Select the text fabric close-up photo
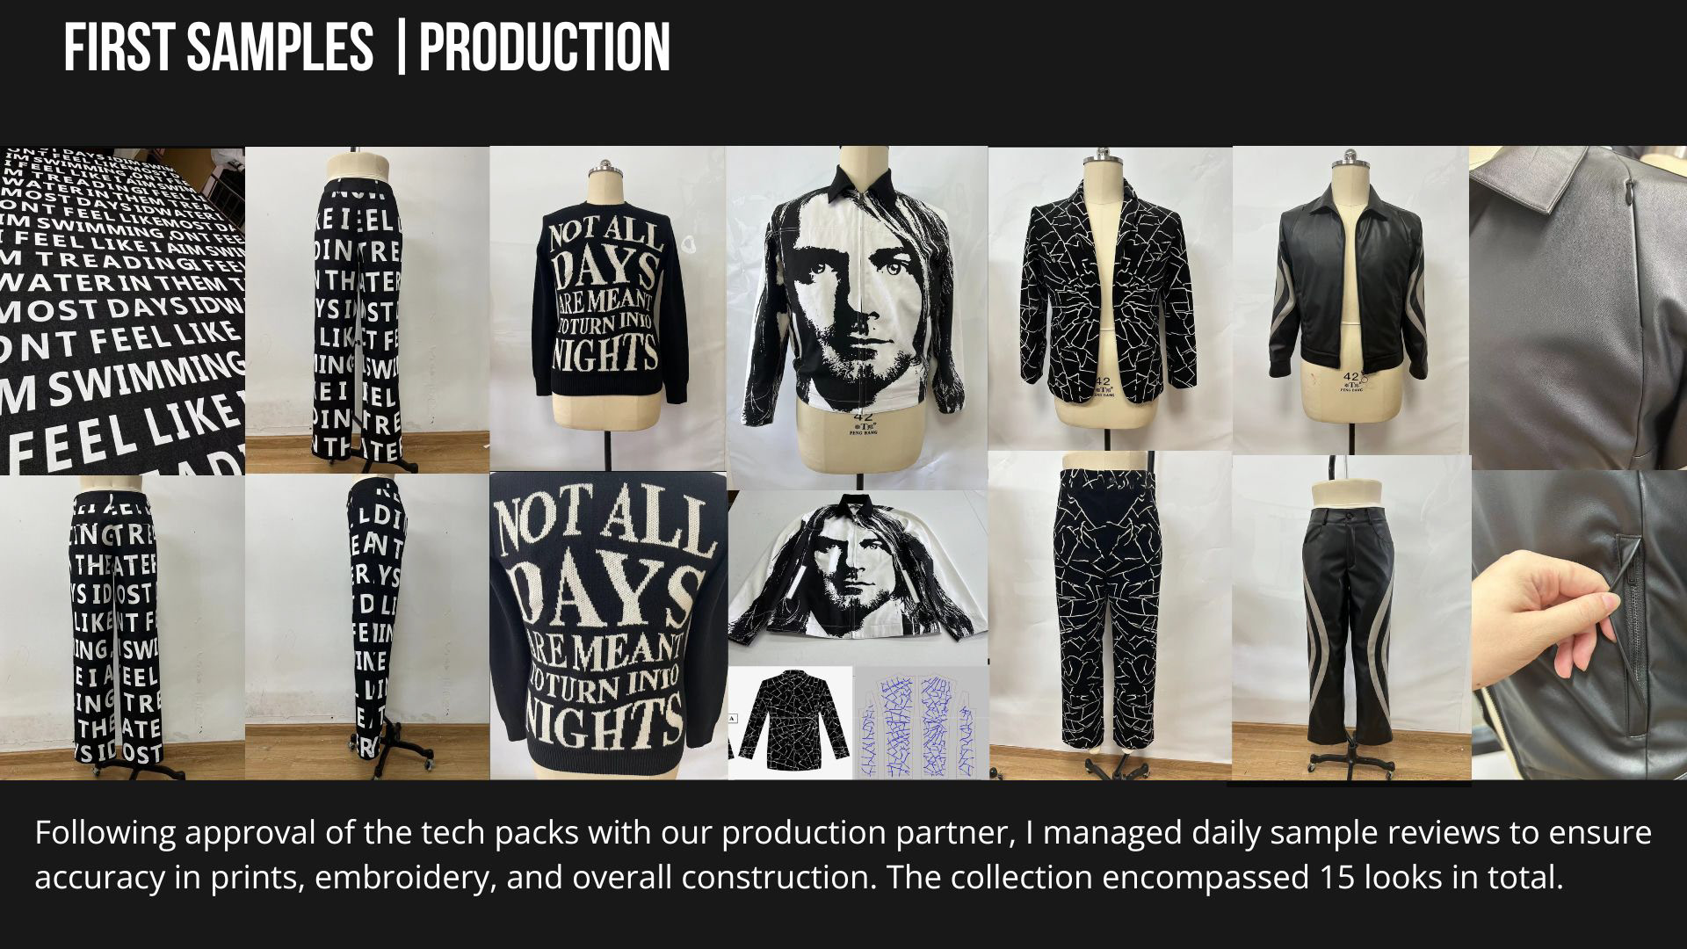The height and width of the screenshot is (949, 1687). click(x=122, y=310)
